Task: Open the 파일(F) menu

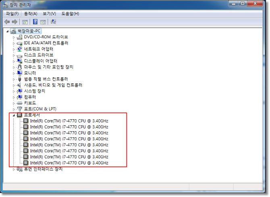Action: [12, 14]
